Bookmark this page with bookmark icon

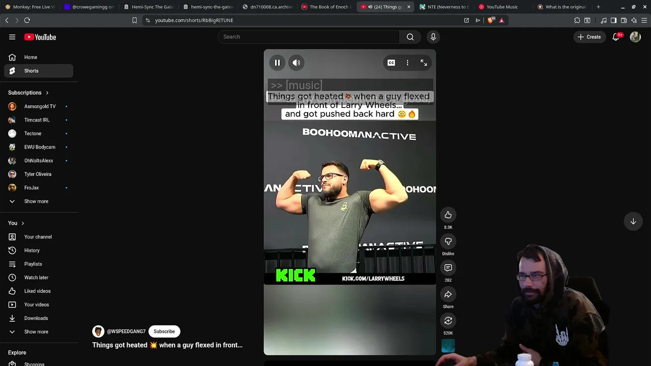[x=134, y=20]
